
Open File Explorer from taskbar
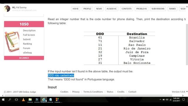tap(30, 100)
